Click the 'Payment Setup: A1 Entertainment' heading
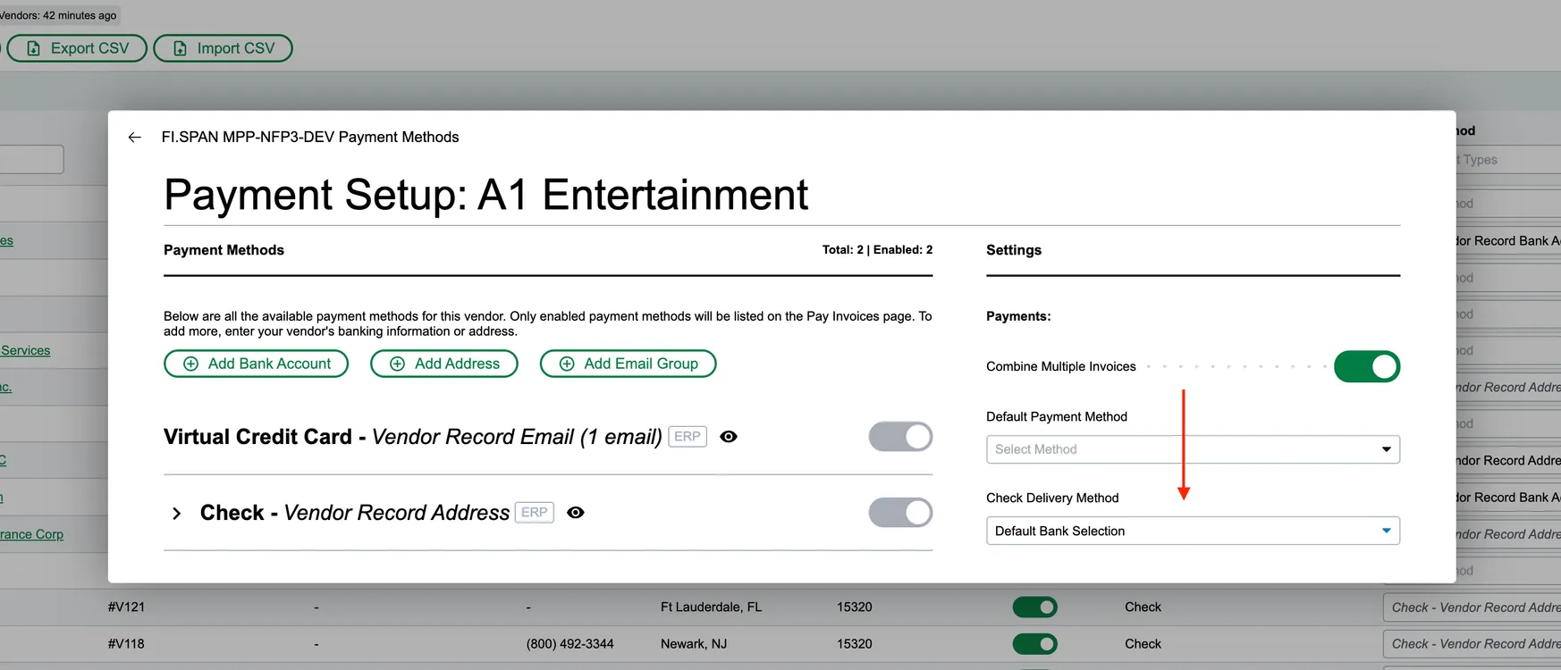1561x670 pixels. (486, 195)
